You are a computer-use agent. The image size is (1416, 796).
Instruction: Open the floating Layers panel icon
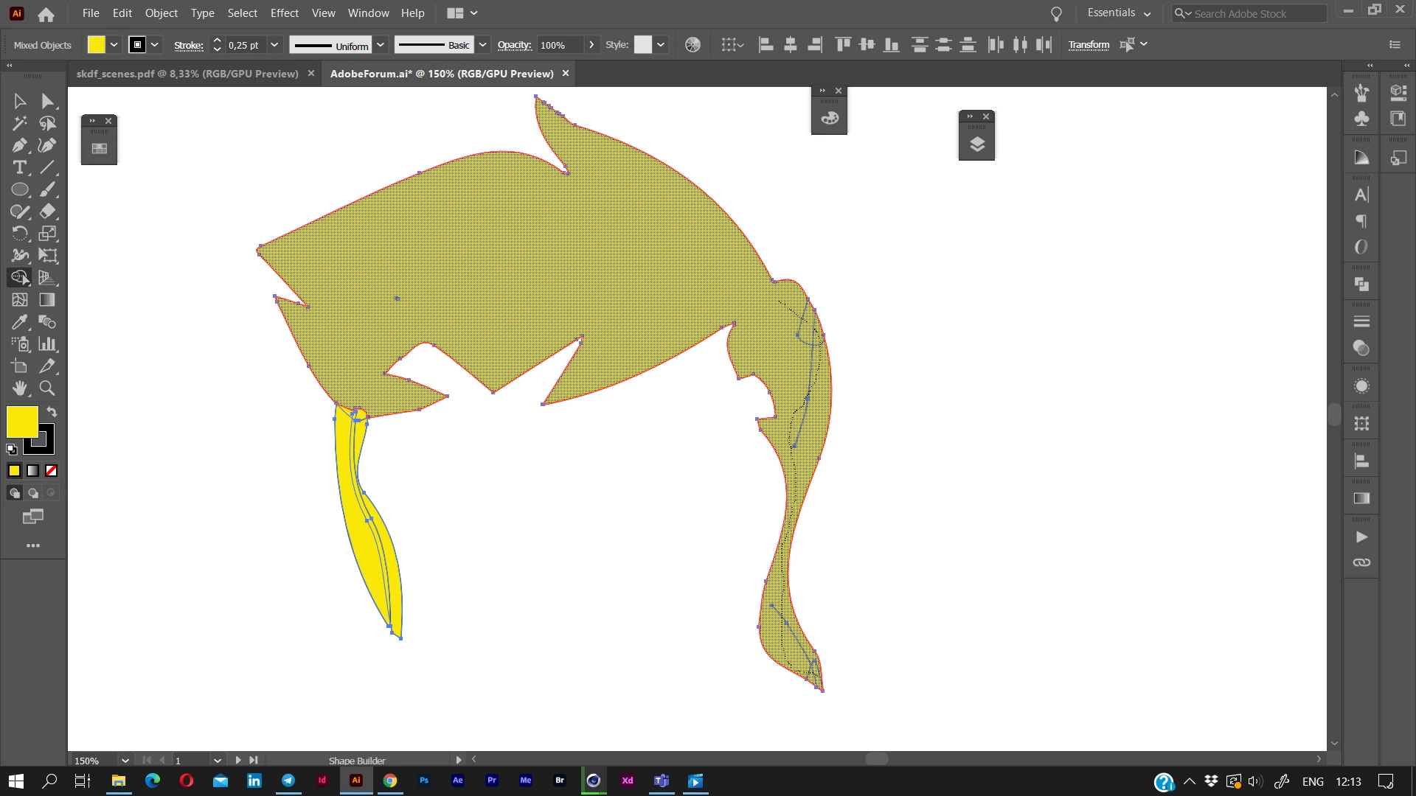click(976, 144)
